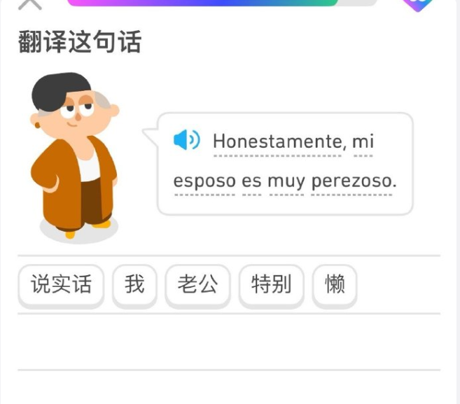Tap the purple heart gem icon
Viewport: 460px width, 404px height.
(418, 5)
